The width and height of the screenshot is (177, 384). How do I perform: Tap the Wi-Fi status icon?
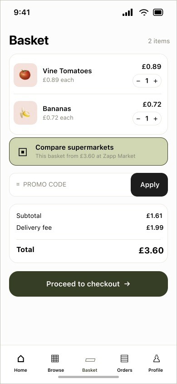pyautogui.click(x=144, y=12)
